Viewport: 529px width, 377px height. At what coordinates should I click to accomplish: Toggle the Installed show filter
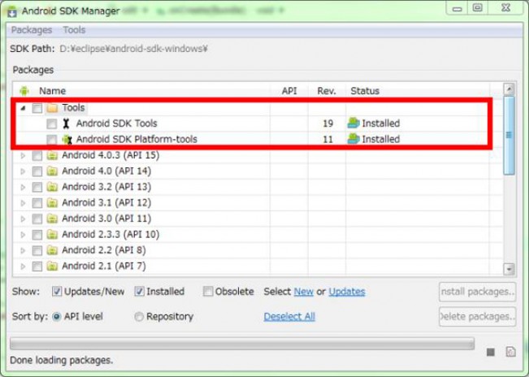tap(139, 292)
